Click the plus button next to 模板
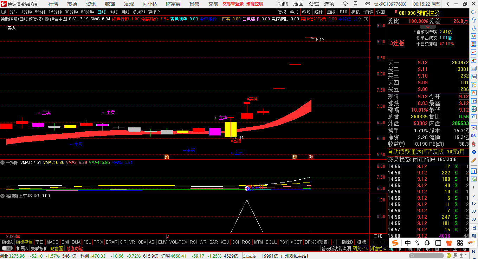 click(373, 242)
